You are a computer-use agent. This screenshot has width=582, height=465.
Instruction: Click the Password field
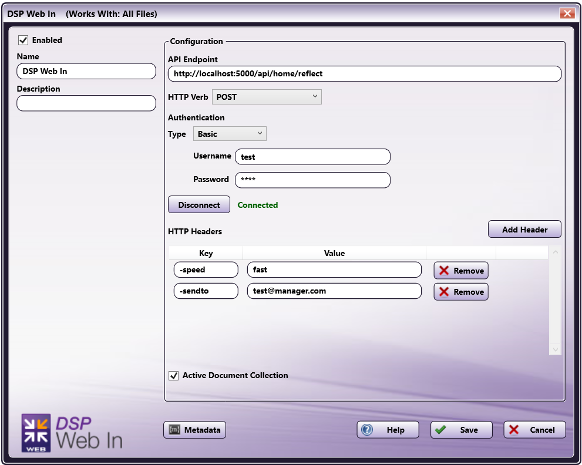312,180
